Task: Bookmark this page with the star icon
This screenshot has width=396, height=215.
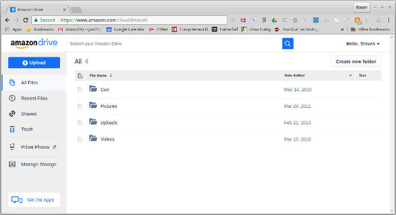Action: [x=295, y=20]
